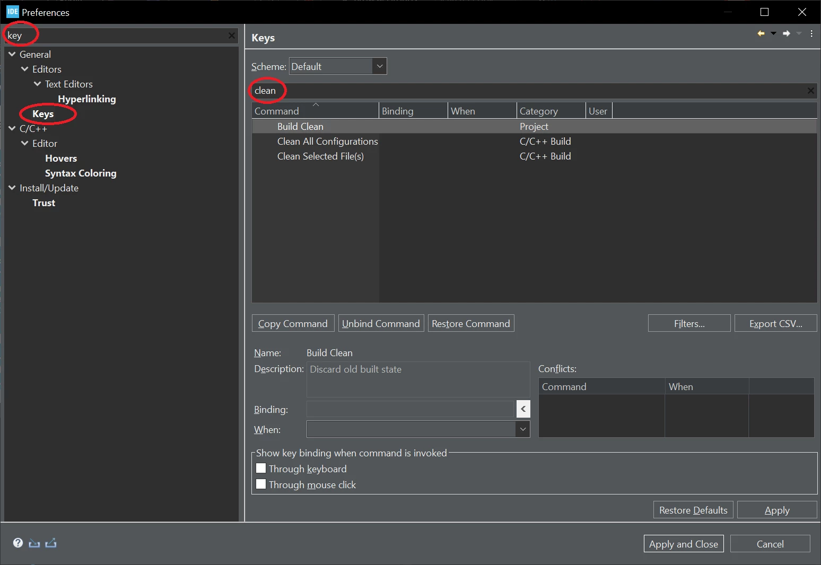Select the Build Clean command row
This screenshot has width=821, height=565.
(534, 126)
